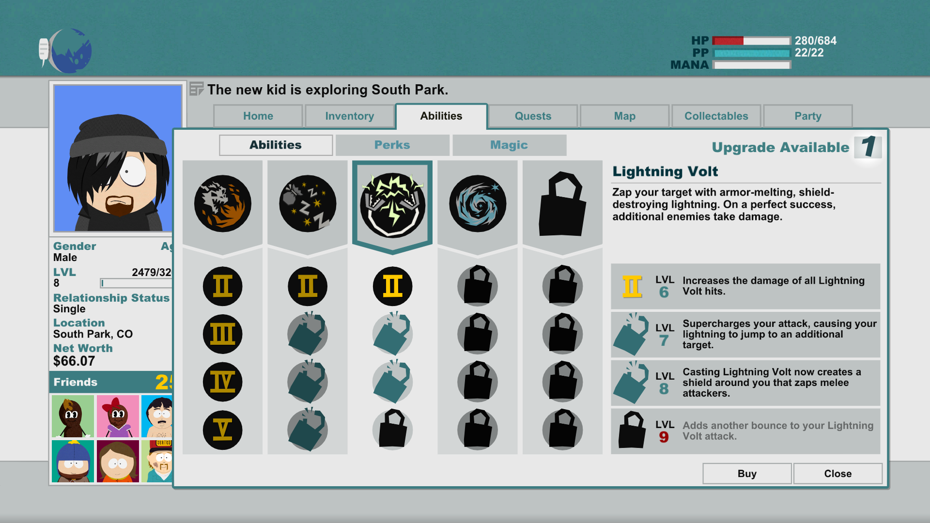The image size is (930, 523).
Task: Click sleep ability bottom unlocked padlock upgrade
Action: [x=308, y=429]
